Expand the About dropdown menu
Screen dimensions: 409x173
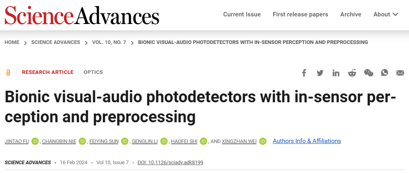[x=386, y=14]
